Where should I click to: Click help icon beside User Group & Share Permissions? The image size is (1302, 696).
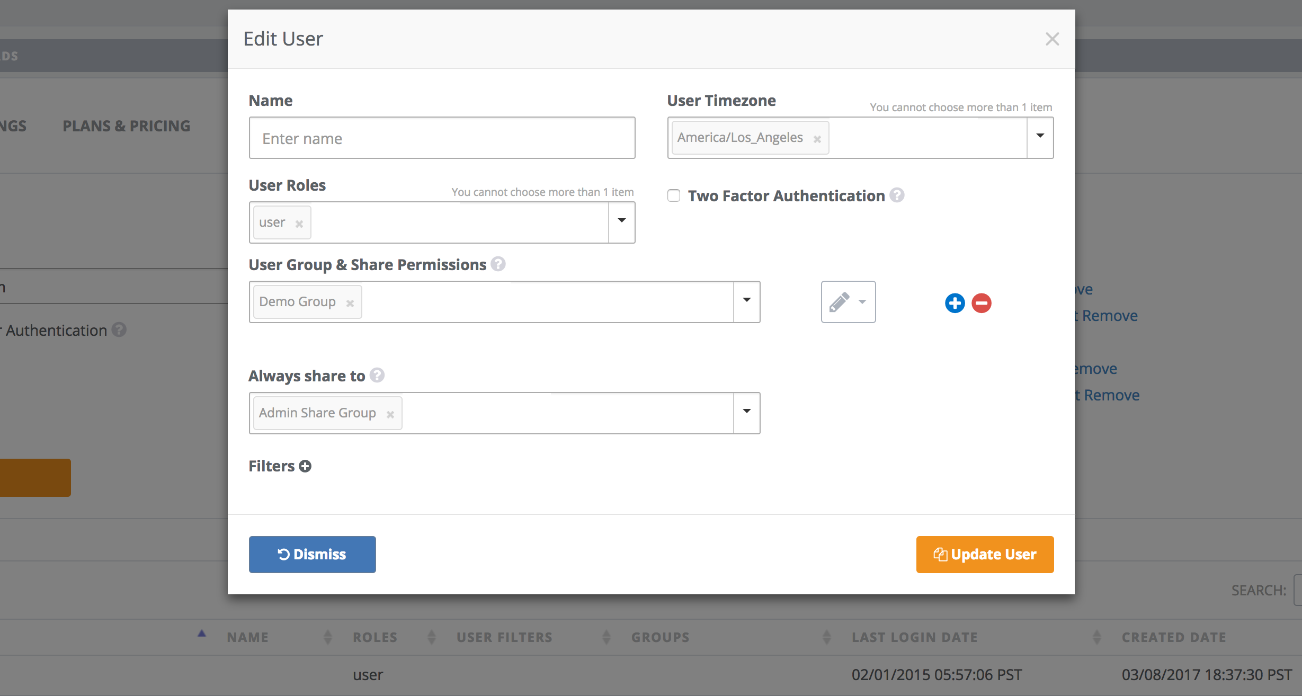click(498, 264)
